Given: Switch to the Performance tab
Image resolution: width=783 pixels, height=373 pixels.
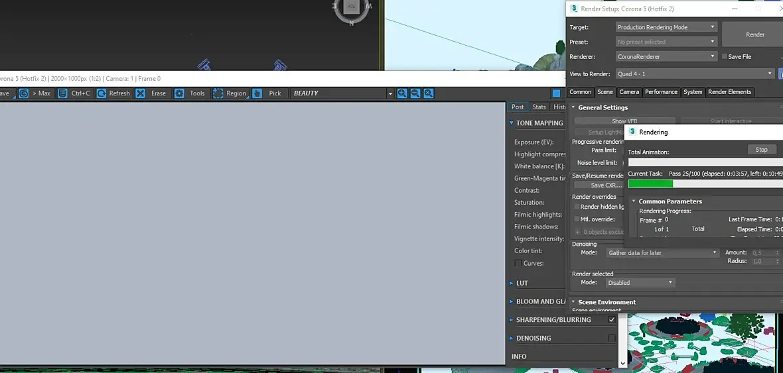Looking at the screenshot, I should point(661,91).
